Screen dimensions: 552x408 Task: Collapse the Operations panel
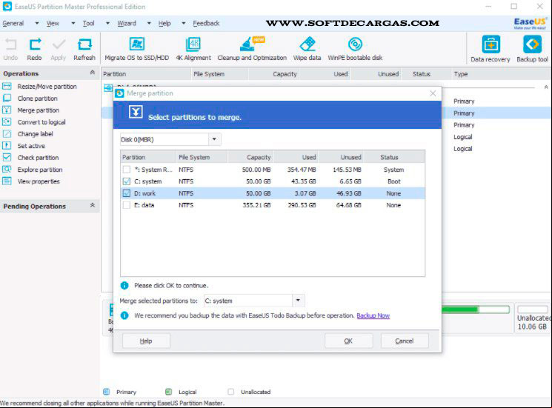[93, 73]
